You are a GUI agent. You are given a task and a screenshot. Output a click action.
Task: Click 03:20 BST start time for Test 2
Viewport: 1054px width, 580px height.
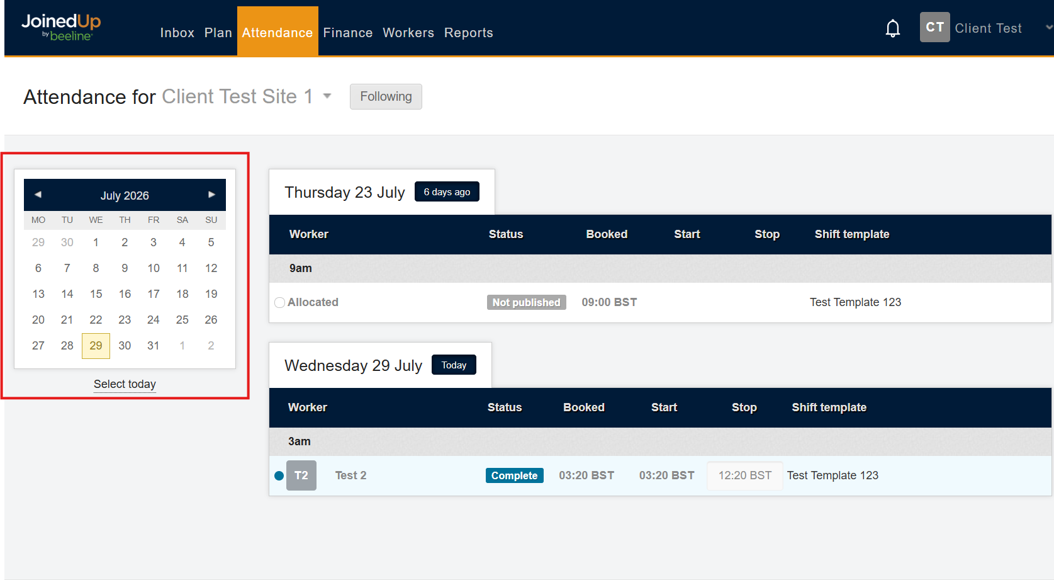coord(667,475)
